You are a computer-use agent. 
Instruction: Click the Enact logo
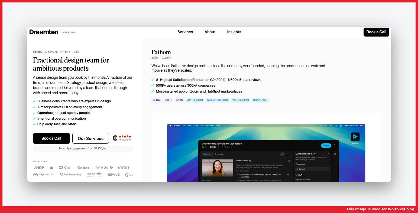(x=83, y=168)
